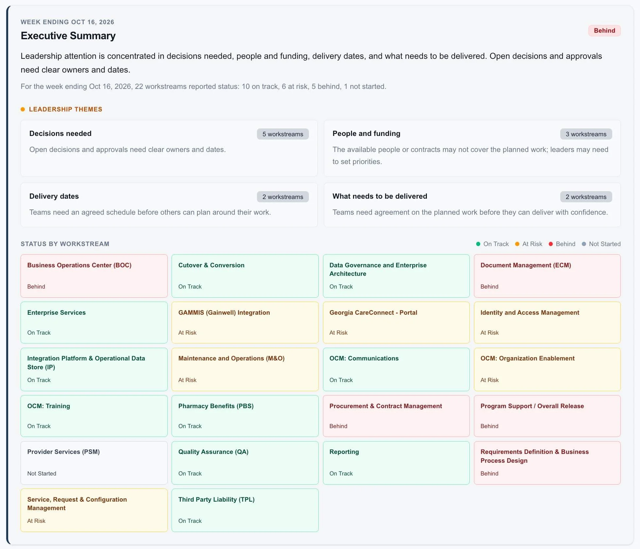Click the red Behind legend dot
Screen dimensions: 640x549
click(x=551, y=244)
